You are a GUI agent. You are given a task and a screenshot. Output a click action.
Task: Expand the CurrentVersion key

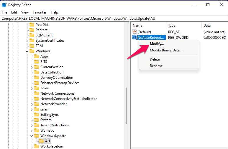(x=32, y=67)
